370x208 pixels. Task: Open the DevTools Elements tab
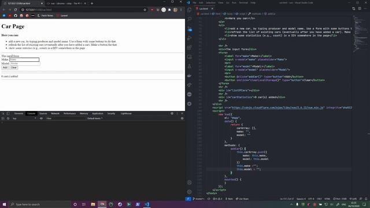click(18, 113)
